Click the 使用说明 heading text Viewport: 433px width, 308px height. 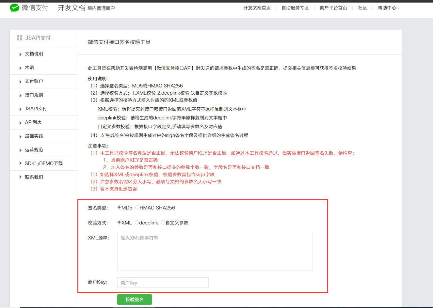click(x=98, y=79)
